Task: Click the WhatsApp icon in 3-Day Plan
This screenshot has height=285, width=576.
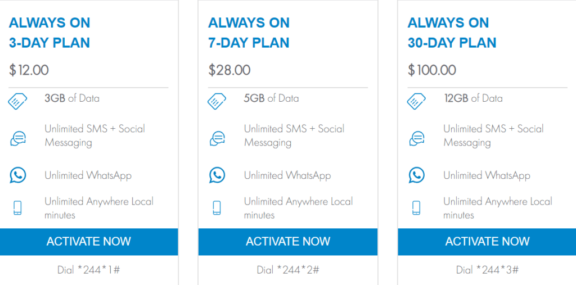Action: pyautogui.click(x=17, y=175)
